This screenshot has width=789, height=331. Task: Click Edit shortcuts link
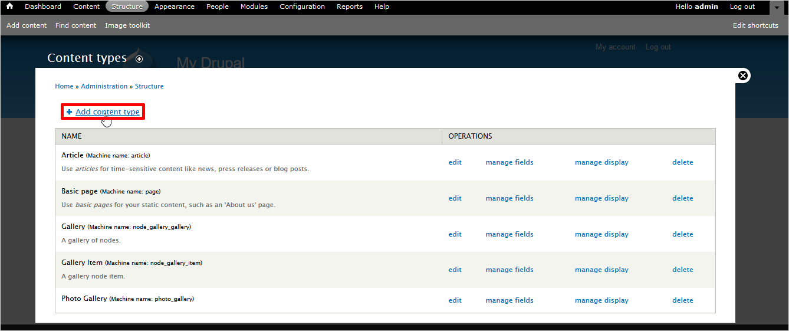[755, 25]
